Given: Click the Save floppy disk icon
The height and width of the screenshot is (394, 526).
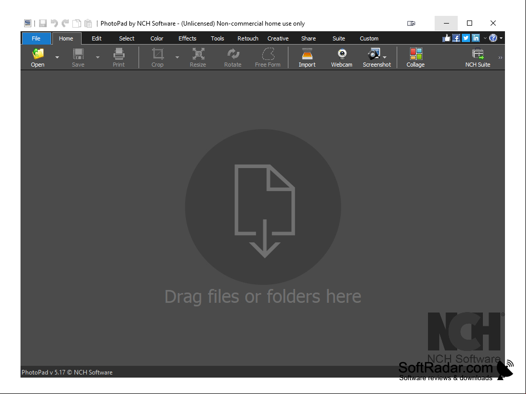Looking at the screenshot, I should [x=78, y=54].
